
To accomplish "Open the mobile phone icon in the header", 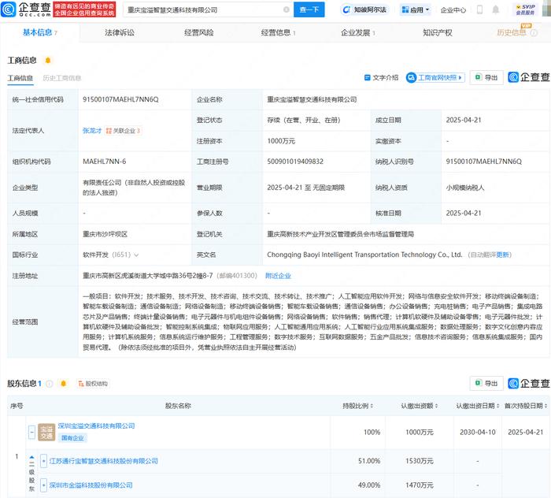I will (479, 9).
